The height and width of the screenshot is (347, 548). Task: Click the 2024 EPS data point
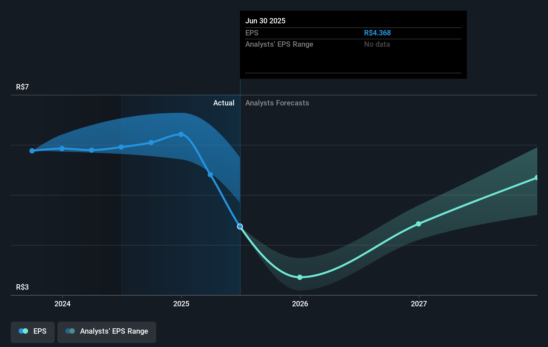click(x=62, y=148)
